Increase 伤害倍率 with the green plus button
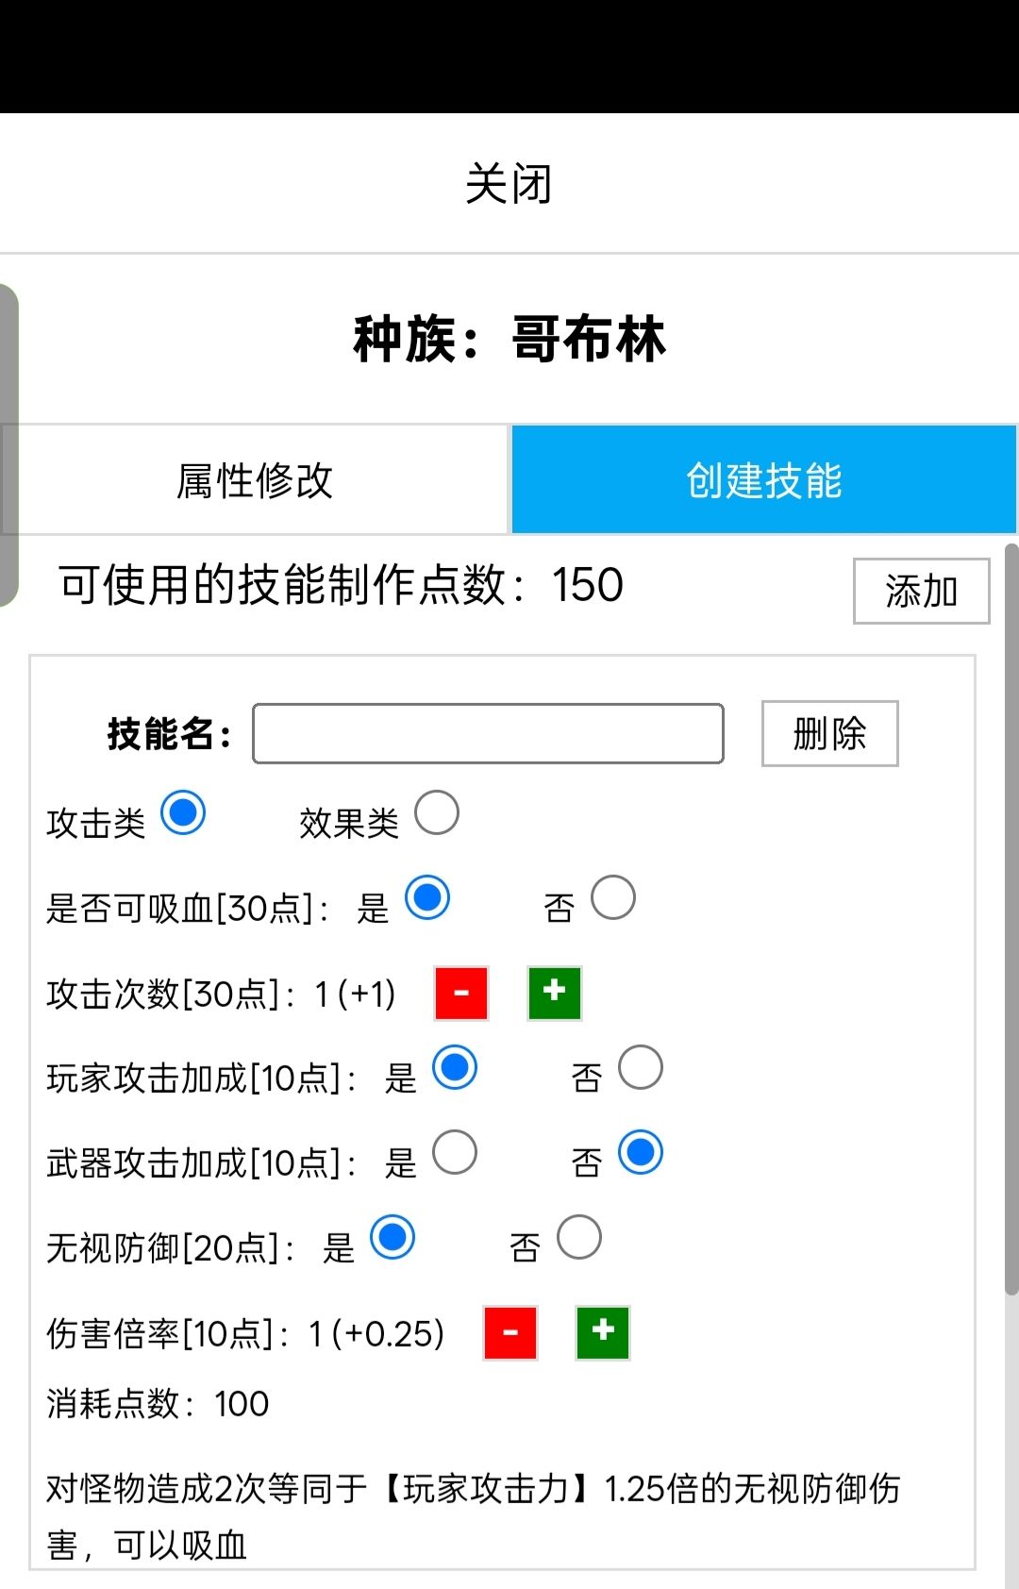This screenshot has height=1589, width=1019. click(x=601, y=1332)
